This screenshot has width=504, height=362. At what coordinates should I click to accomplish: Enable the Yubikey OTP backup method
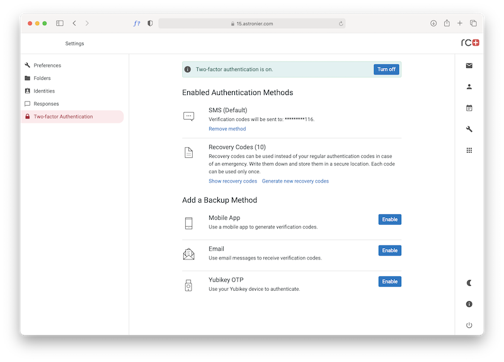(389, 281)
